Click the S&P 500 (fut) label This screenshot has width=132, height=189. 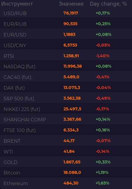19,99
